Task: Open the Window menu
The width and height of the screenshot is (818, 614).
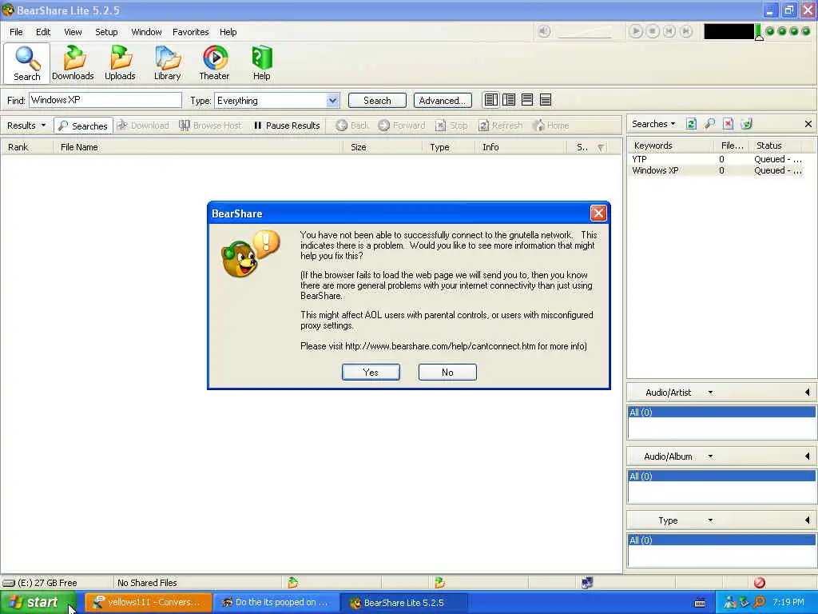Action: click(x=147, y=32)
